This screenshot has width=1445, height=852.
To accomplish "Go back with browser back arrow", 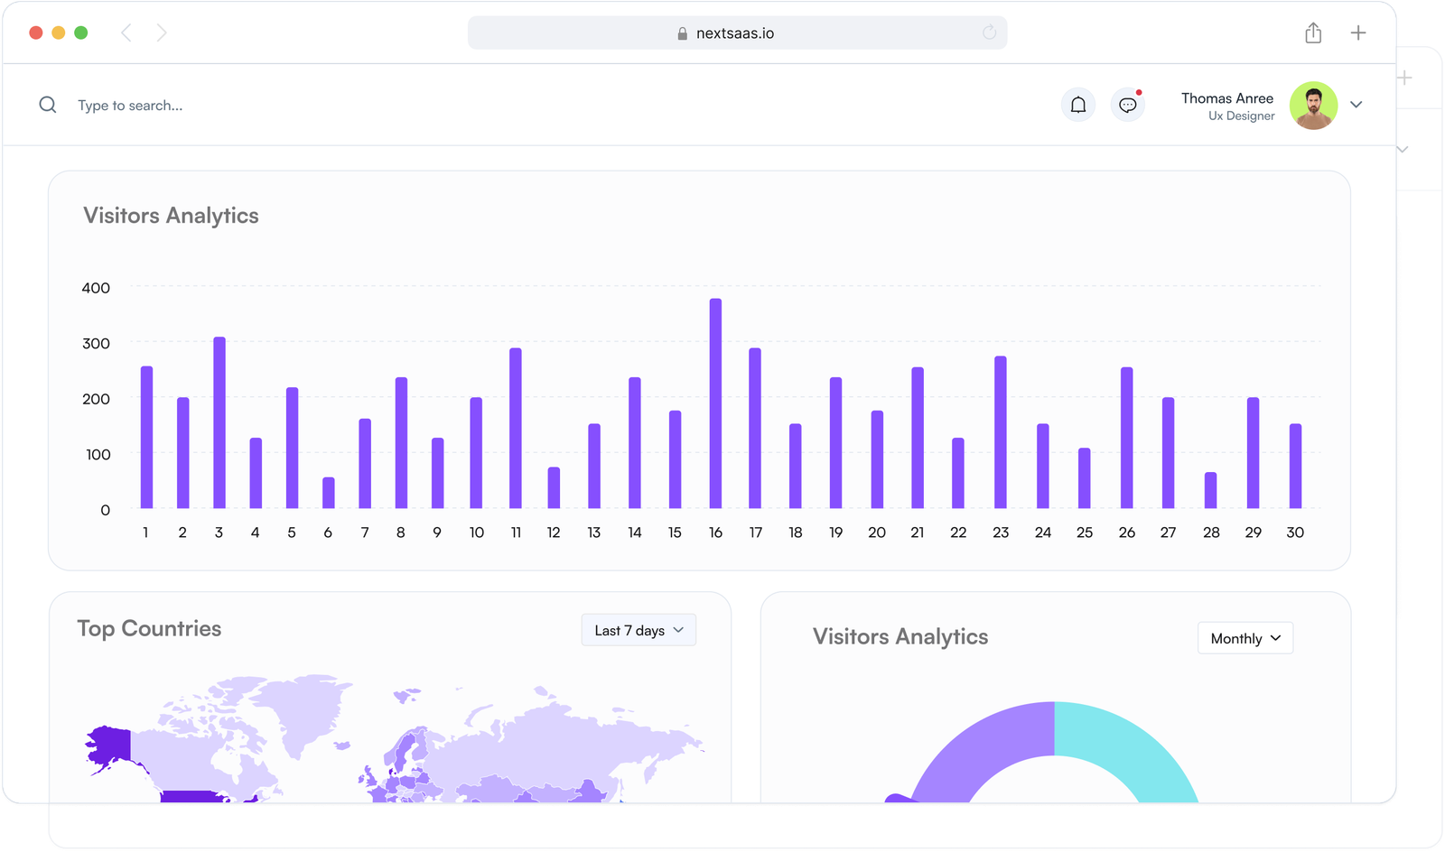I will click(x=126, y=33).
